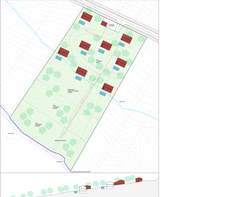The image size is (249, 197).
Task: Click the 'zona rekreacijskih sadržaja' label
Action: pos(56,107)
